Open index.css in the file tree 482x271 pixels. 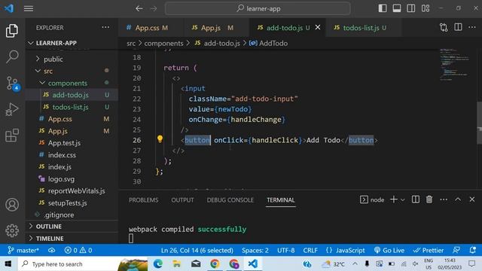(x=72, y=155)
